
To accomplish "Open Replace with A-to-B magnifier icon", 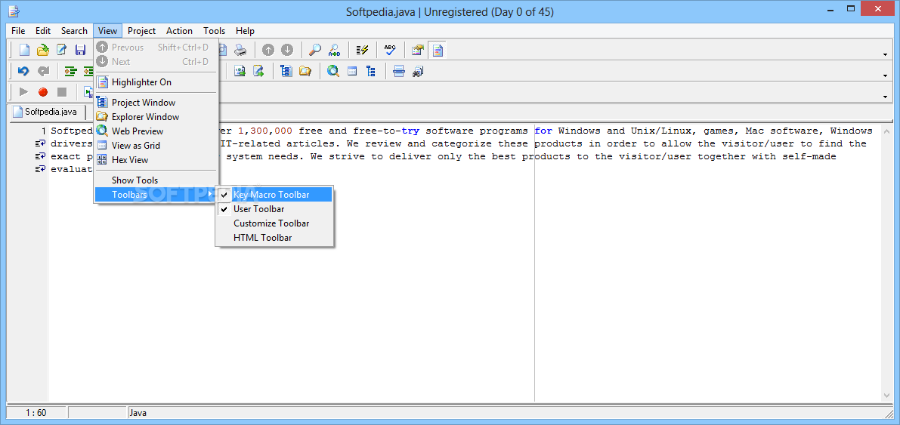I will point(333,50).
